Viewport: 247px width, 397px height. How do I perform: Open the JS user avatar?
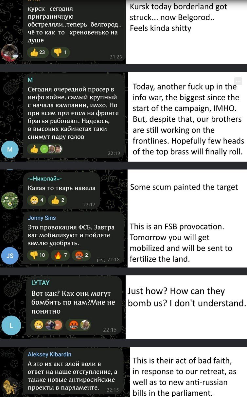[10, 255]
